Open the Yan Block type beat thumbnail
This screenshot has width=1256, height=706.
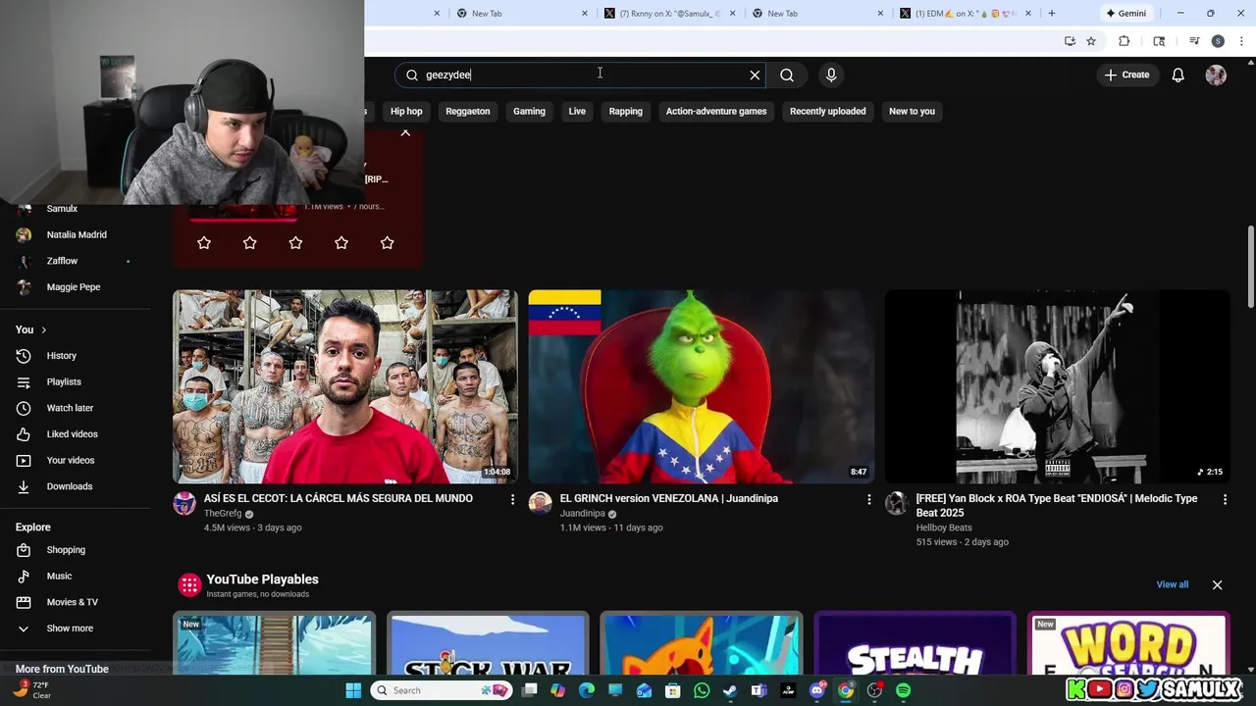click(1057, 386)
